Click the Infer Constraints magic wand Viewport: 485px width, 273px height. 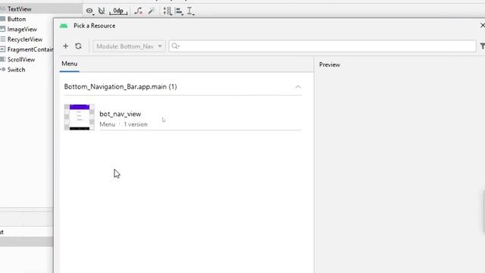coord(152,11)
